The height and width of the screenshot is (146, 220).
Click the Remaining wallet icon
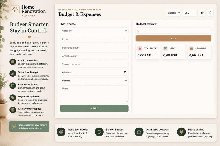coord(191,48)
